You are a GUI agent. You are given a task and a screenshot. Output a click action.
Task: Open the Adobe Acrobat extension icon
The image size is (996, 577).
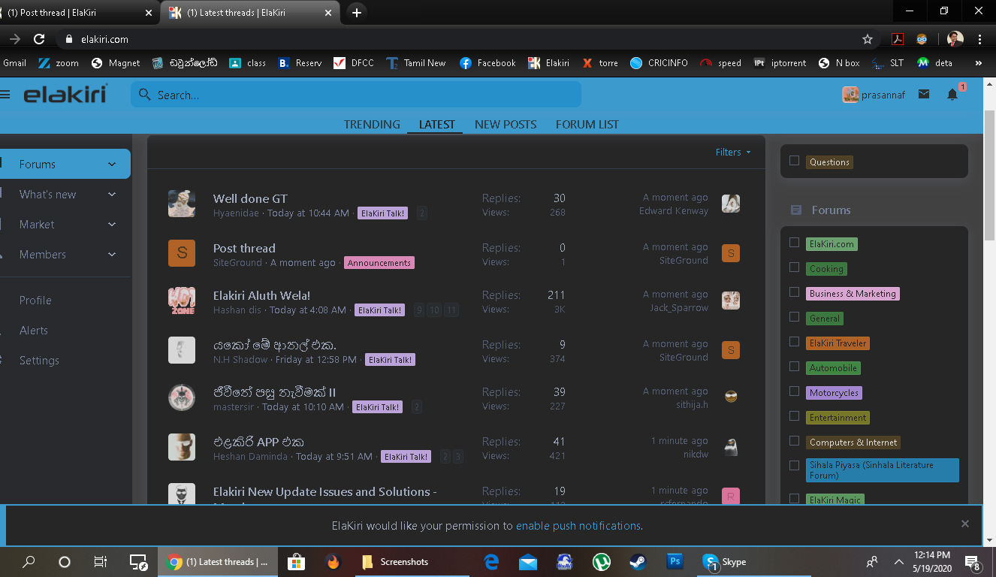[x=897, y=39]
